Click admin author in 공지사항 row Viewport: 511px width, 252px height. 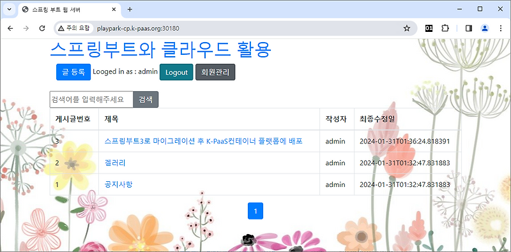(x=335, y=184)
